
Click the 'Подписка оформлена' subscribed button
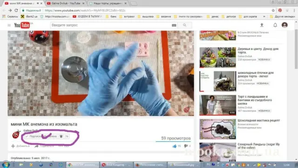point(41,136)
